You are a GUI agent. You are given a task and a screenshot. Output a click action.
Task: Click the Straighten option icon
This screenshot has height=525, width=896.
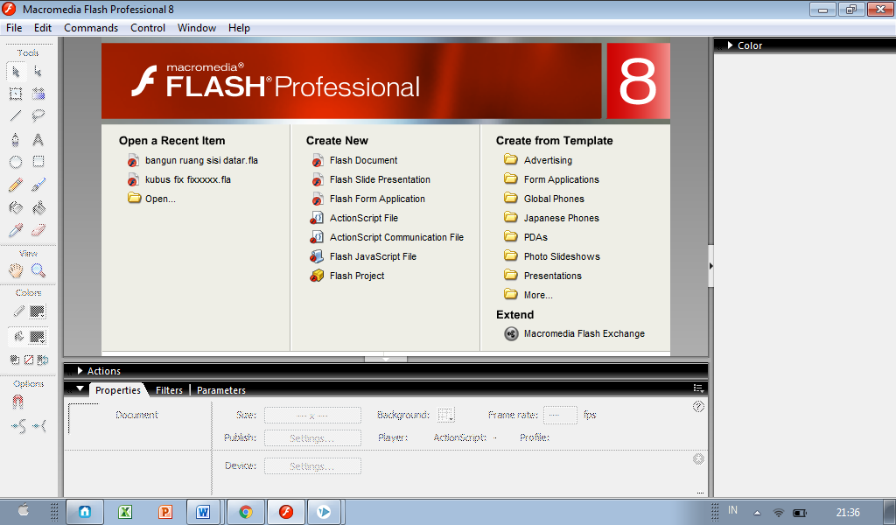click(39, 426)
